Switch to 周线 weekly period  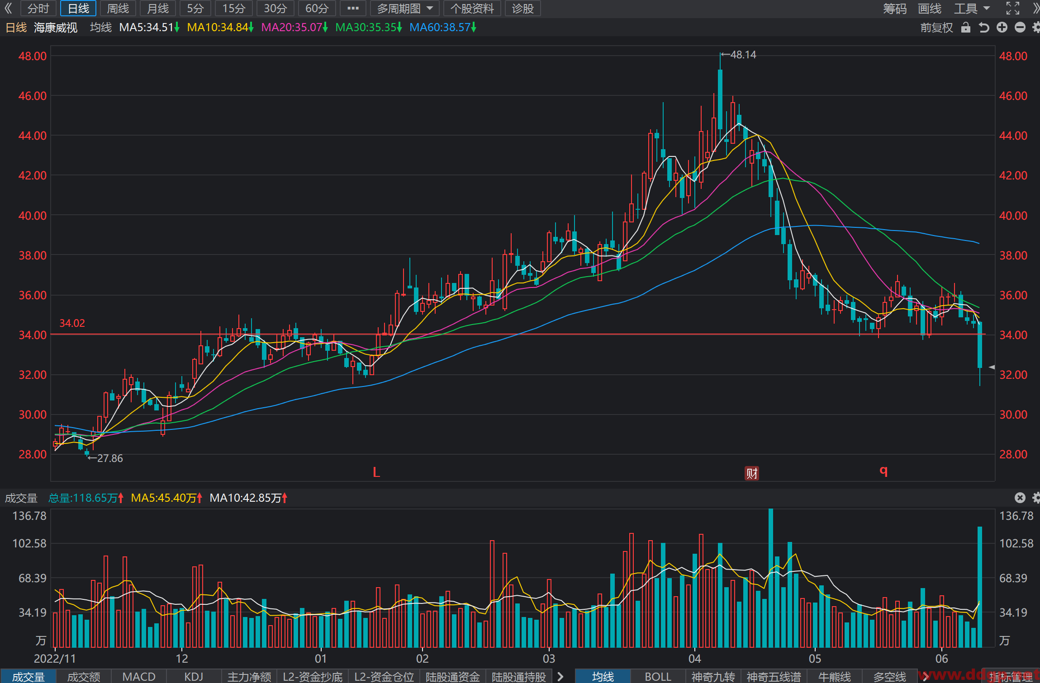[x=118, y=8]
